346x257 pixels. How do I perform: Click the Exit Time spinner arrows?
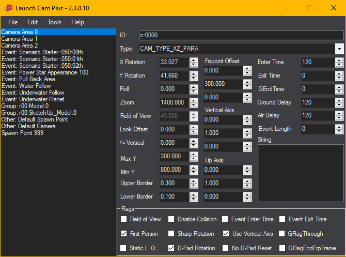click(339, 75)
